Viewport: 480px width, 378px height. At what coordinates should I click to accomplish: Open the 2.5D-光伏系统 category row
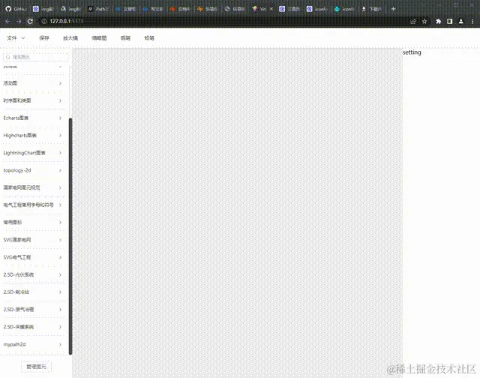pos(33,274)
